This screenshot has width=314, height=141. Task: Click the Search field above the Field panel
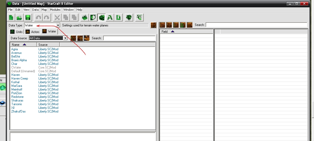256,25
